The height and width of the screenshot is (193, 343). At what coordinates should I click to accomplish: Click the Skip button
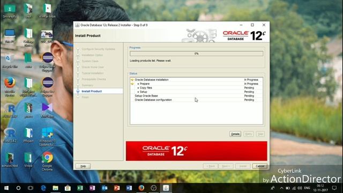(260, 134)
